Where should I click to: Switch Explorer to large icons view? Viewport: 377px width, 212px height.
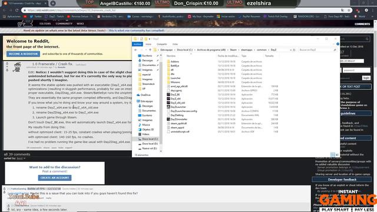click(x=337, y=155)
